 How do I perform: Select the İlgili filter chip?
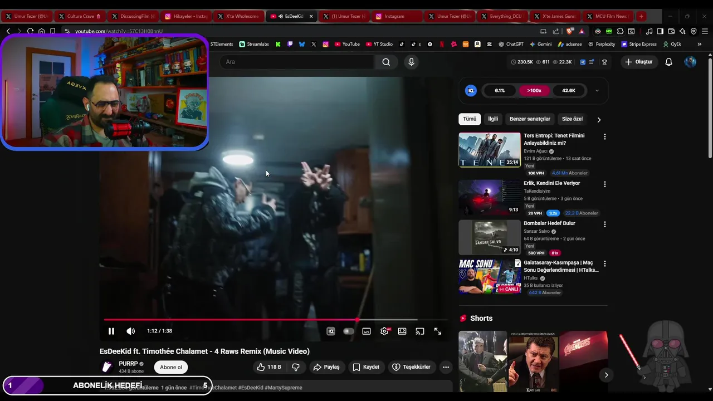pos(493,119)
